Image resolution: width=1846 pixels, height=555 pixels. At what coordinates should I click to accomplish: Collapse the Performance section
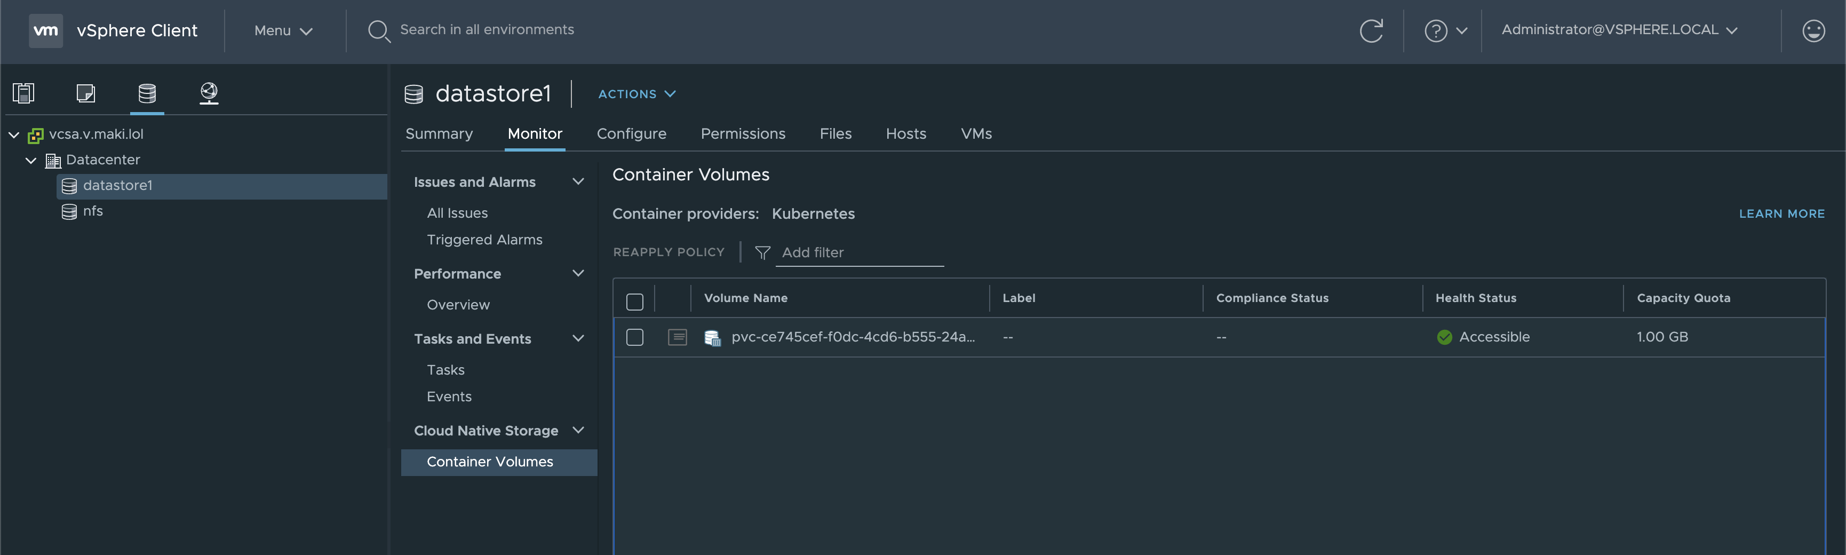578,273
